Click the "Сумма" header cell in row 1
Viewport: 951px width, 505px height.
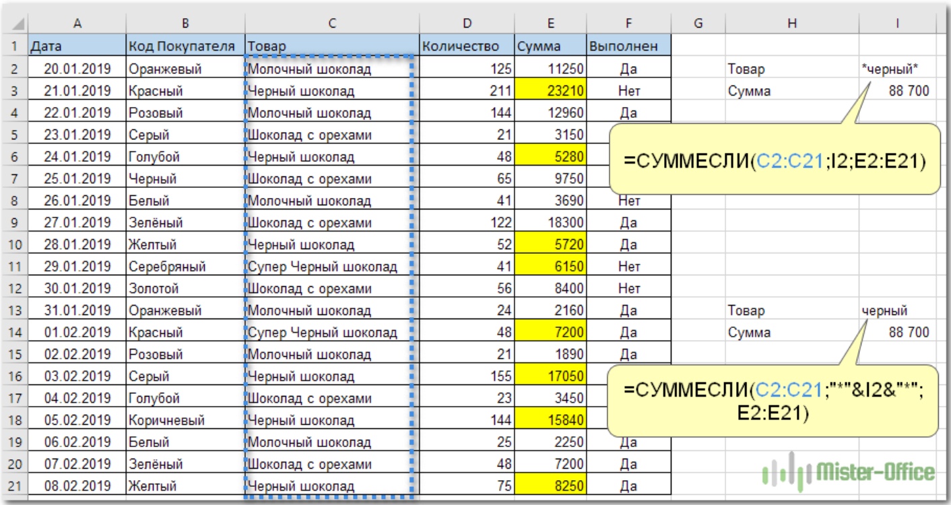550,46
